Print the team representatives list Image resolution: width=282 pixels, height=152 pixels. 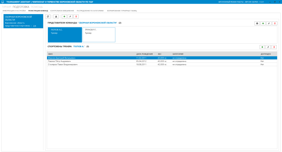257,23
